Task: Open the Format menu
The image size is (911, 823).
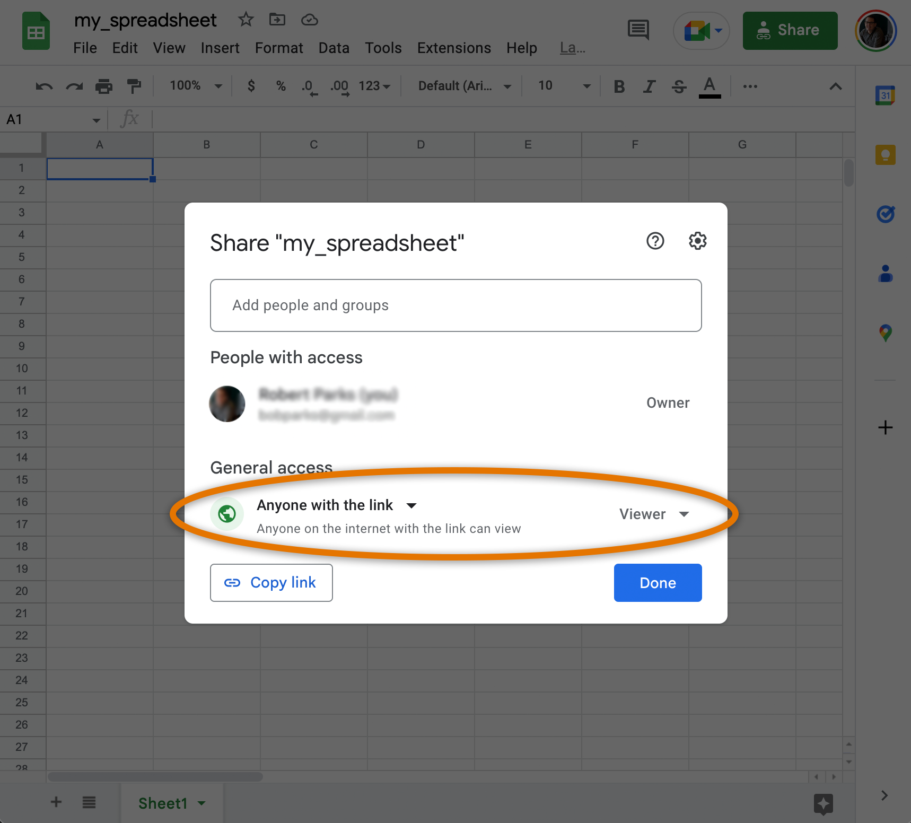Action: [x=279, y=48]
